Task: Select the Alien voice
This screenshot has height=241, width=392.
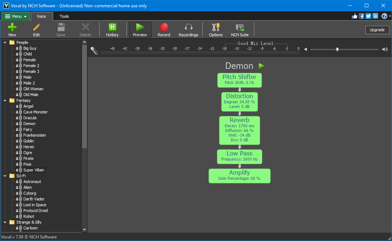Action: 28,187
